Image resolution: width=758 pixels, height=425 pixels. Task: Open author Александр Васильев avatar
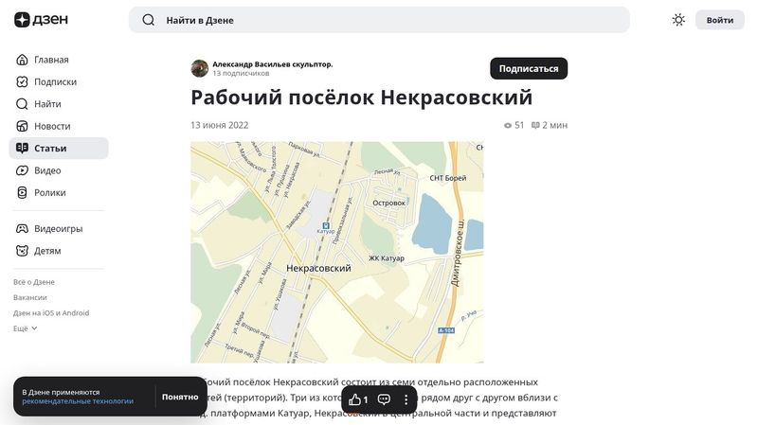(200, 68)
